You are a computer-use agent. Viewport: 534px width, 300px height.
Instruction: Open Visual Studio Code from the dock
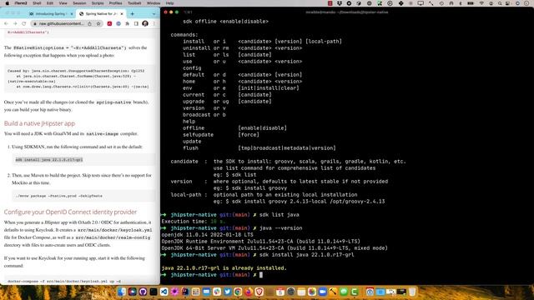tap(164, 292)
